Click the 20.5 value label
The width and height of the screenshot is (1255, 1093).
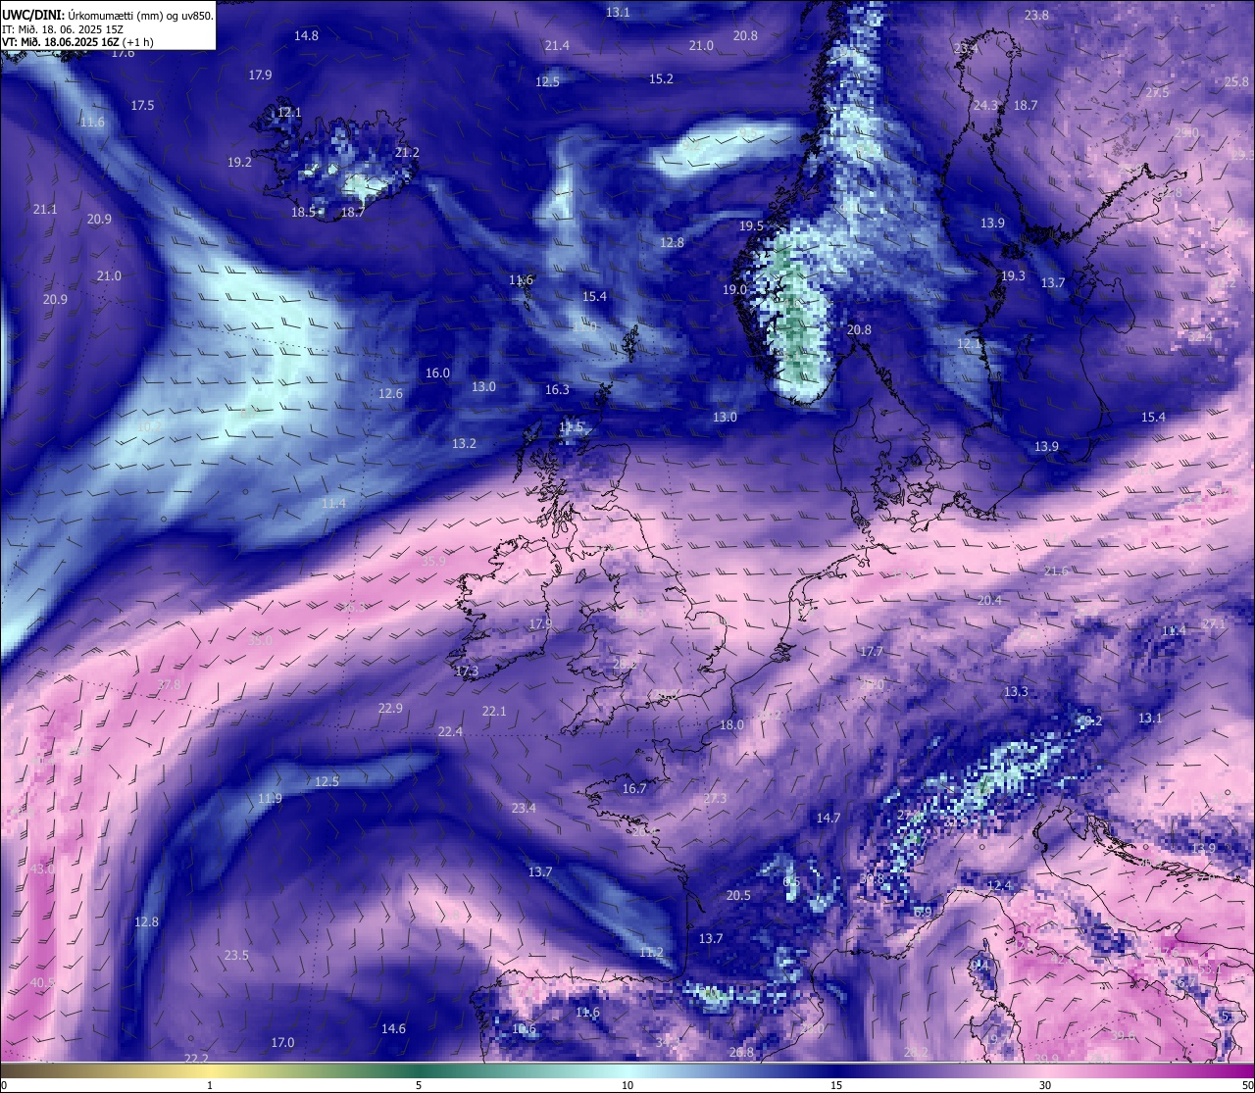[x=738, y=896]
